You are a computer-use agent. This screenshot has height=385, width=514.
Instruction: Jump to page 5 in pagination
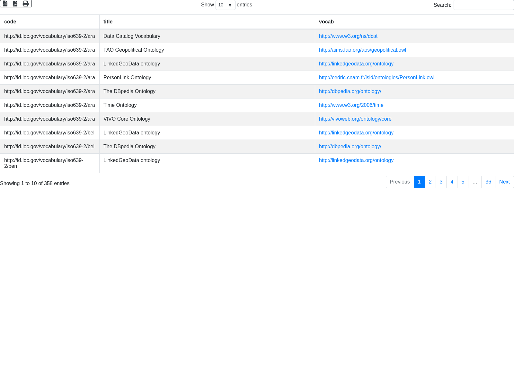[x=463, y=182]
